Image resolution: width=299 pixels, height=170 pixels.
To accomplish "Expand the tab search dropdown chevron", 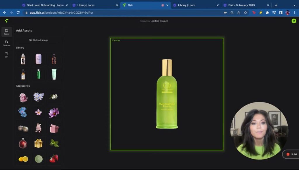I will (x=294, y=5).
